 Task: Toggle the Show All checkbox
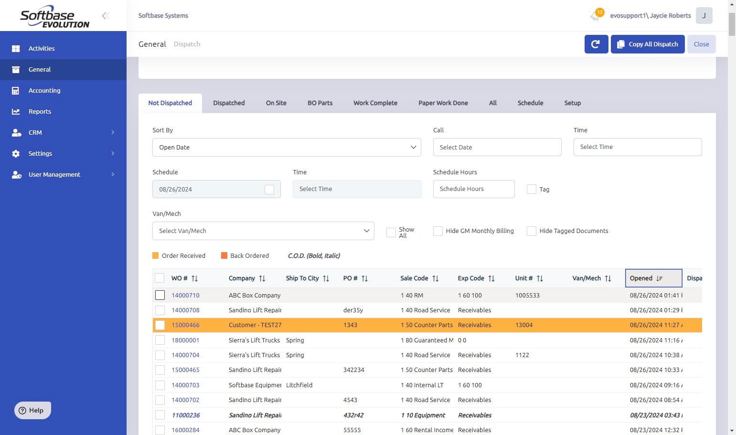[x=391, y=233]
